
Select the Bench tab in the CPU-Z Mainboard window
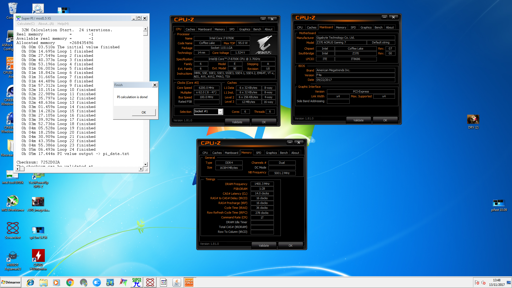tap(378, 27)
